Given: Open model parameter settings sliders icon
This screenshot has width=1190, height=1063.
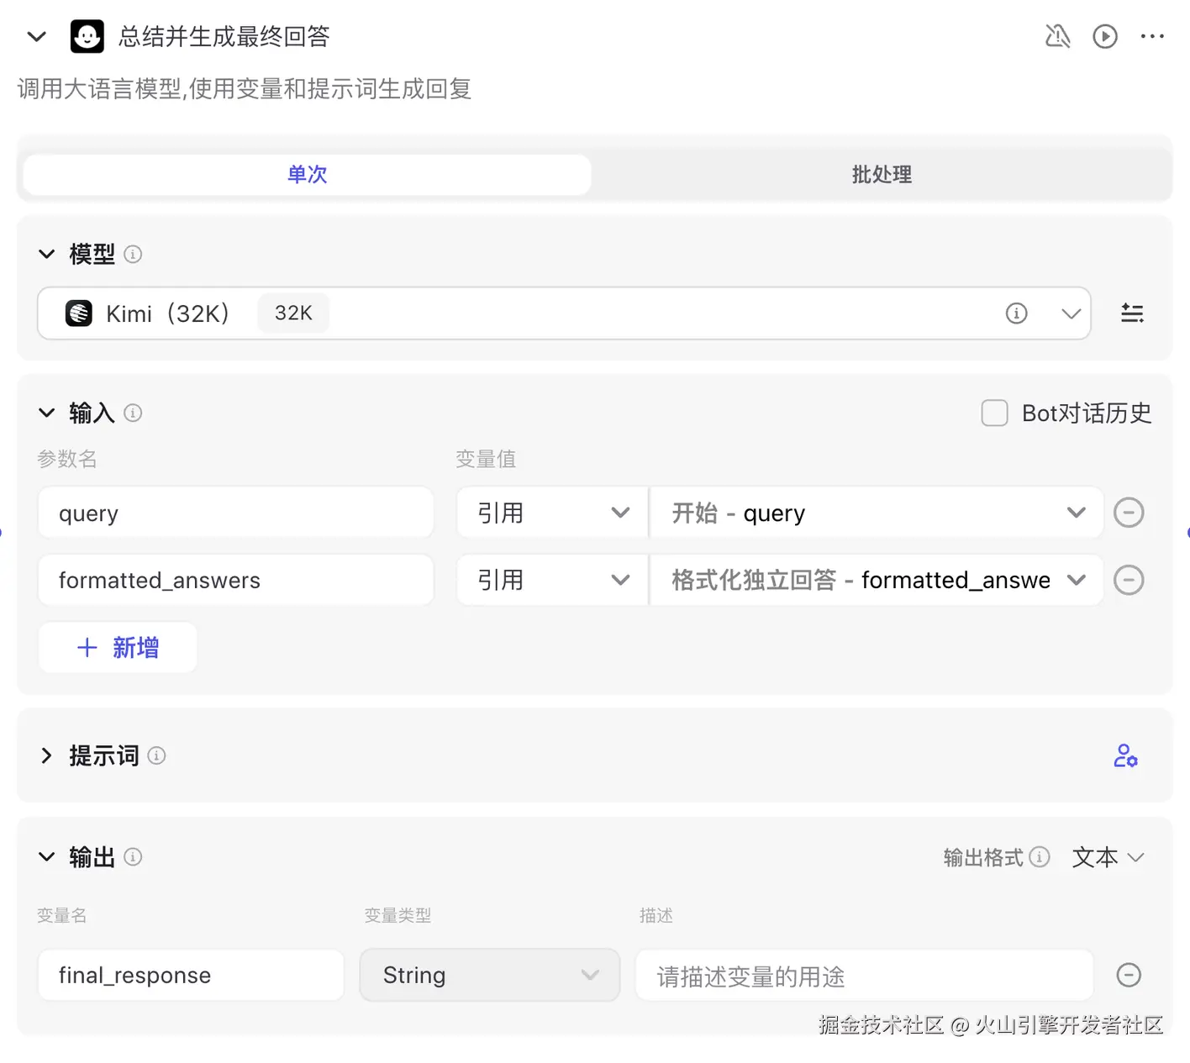Looking at the screenshot, I should (x=1132, y=313).
